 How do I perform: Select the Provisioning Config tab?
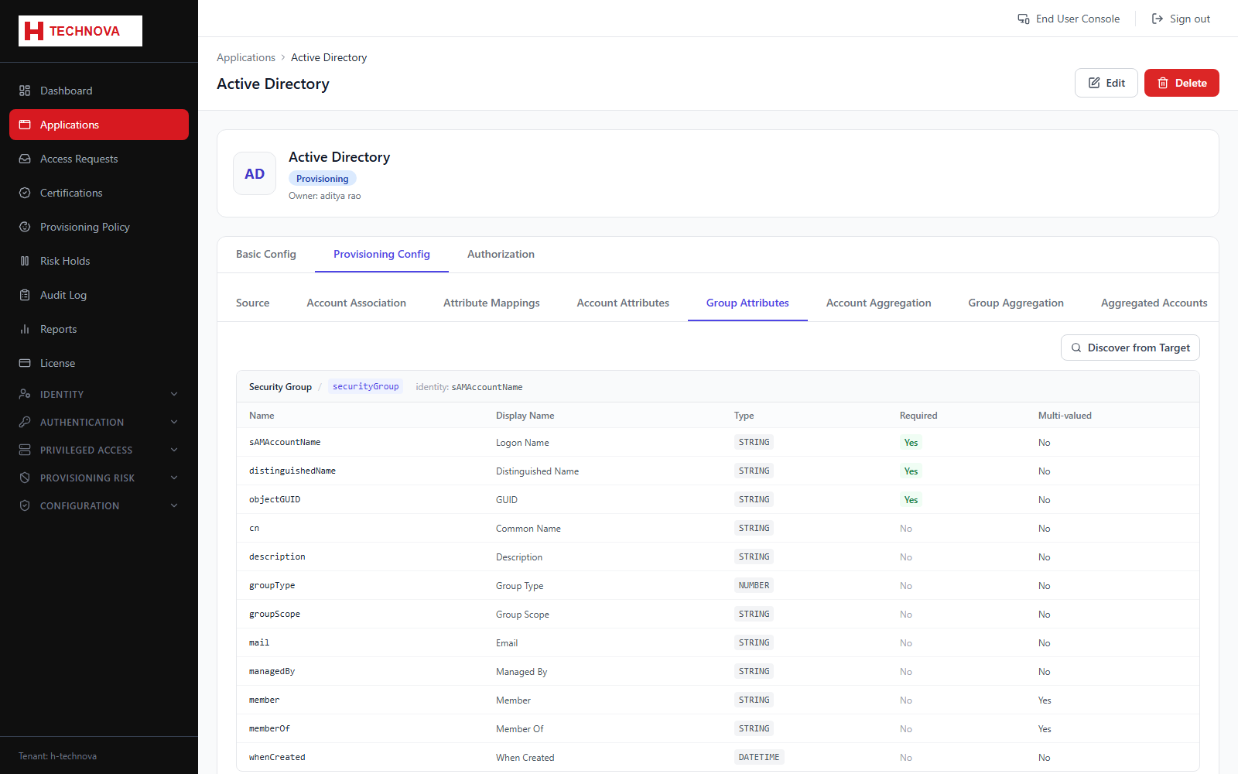(x=381, y=254)
